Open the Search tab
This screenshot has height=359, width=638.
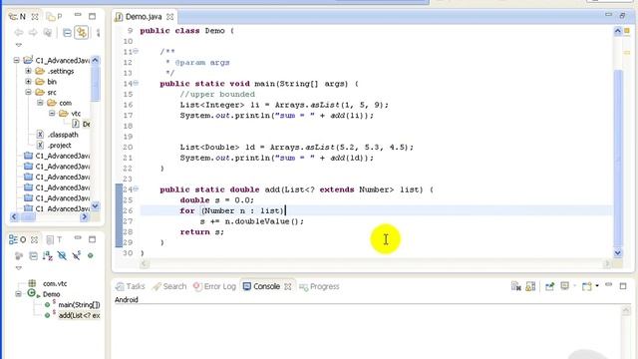click(x=169, y=286)
